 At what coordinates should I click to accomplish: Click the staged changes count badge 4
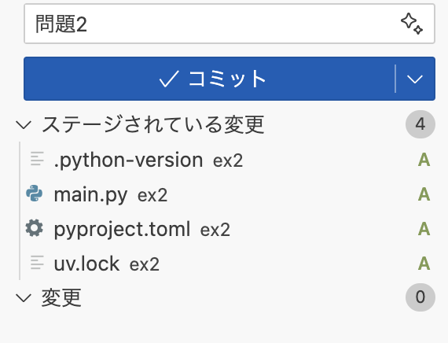[x=420, y=124]
